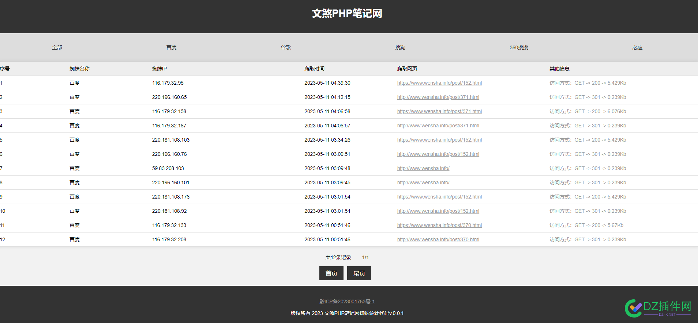698x323 pixels.
Task: Click IP cell 220.181.108.103
Action: [171, 140]
